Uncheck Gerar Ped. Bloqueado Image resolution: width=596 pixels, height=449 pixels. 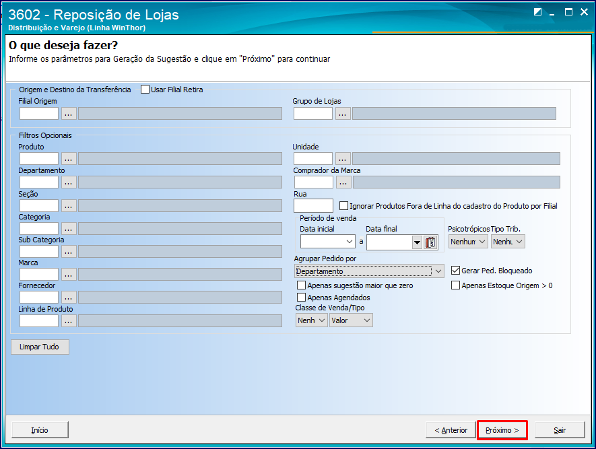[455, 271]
